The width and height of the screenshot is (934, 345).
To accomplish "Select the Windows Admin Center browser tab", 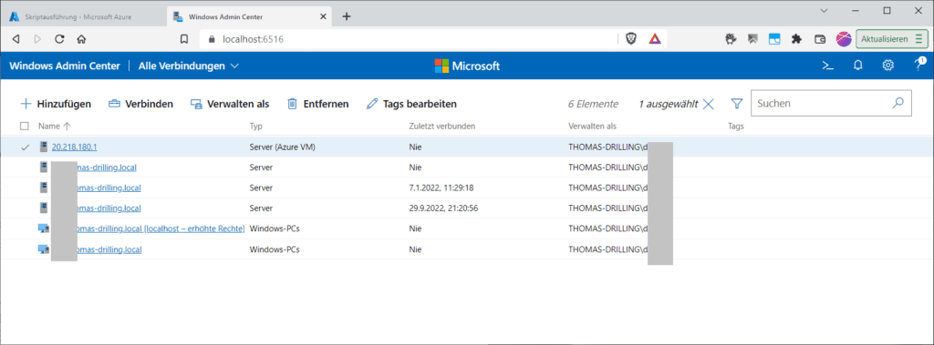I will [249, 16].
